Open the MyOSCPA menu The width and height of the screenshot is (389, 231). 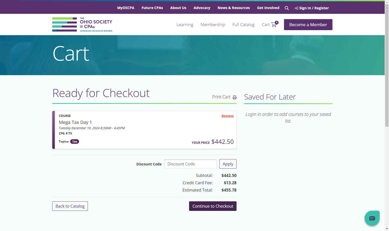[x=126, y=8]
